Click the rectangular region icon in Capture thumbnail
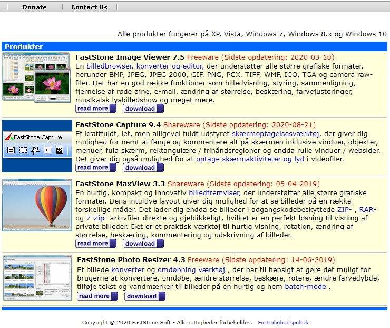The width and height of the screenshot is (390, 328). (23, 150)
